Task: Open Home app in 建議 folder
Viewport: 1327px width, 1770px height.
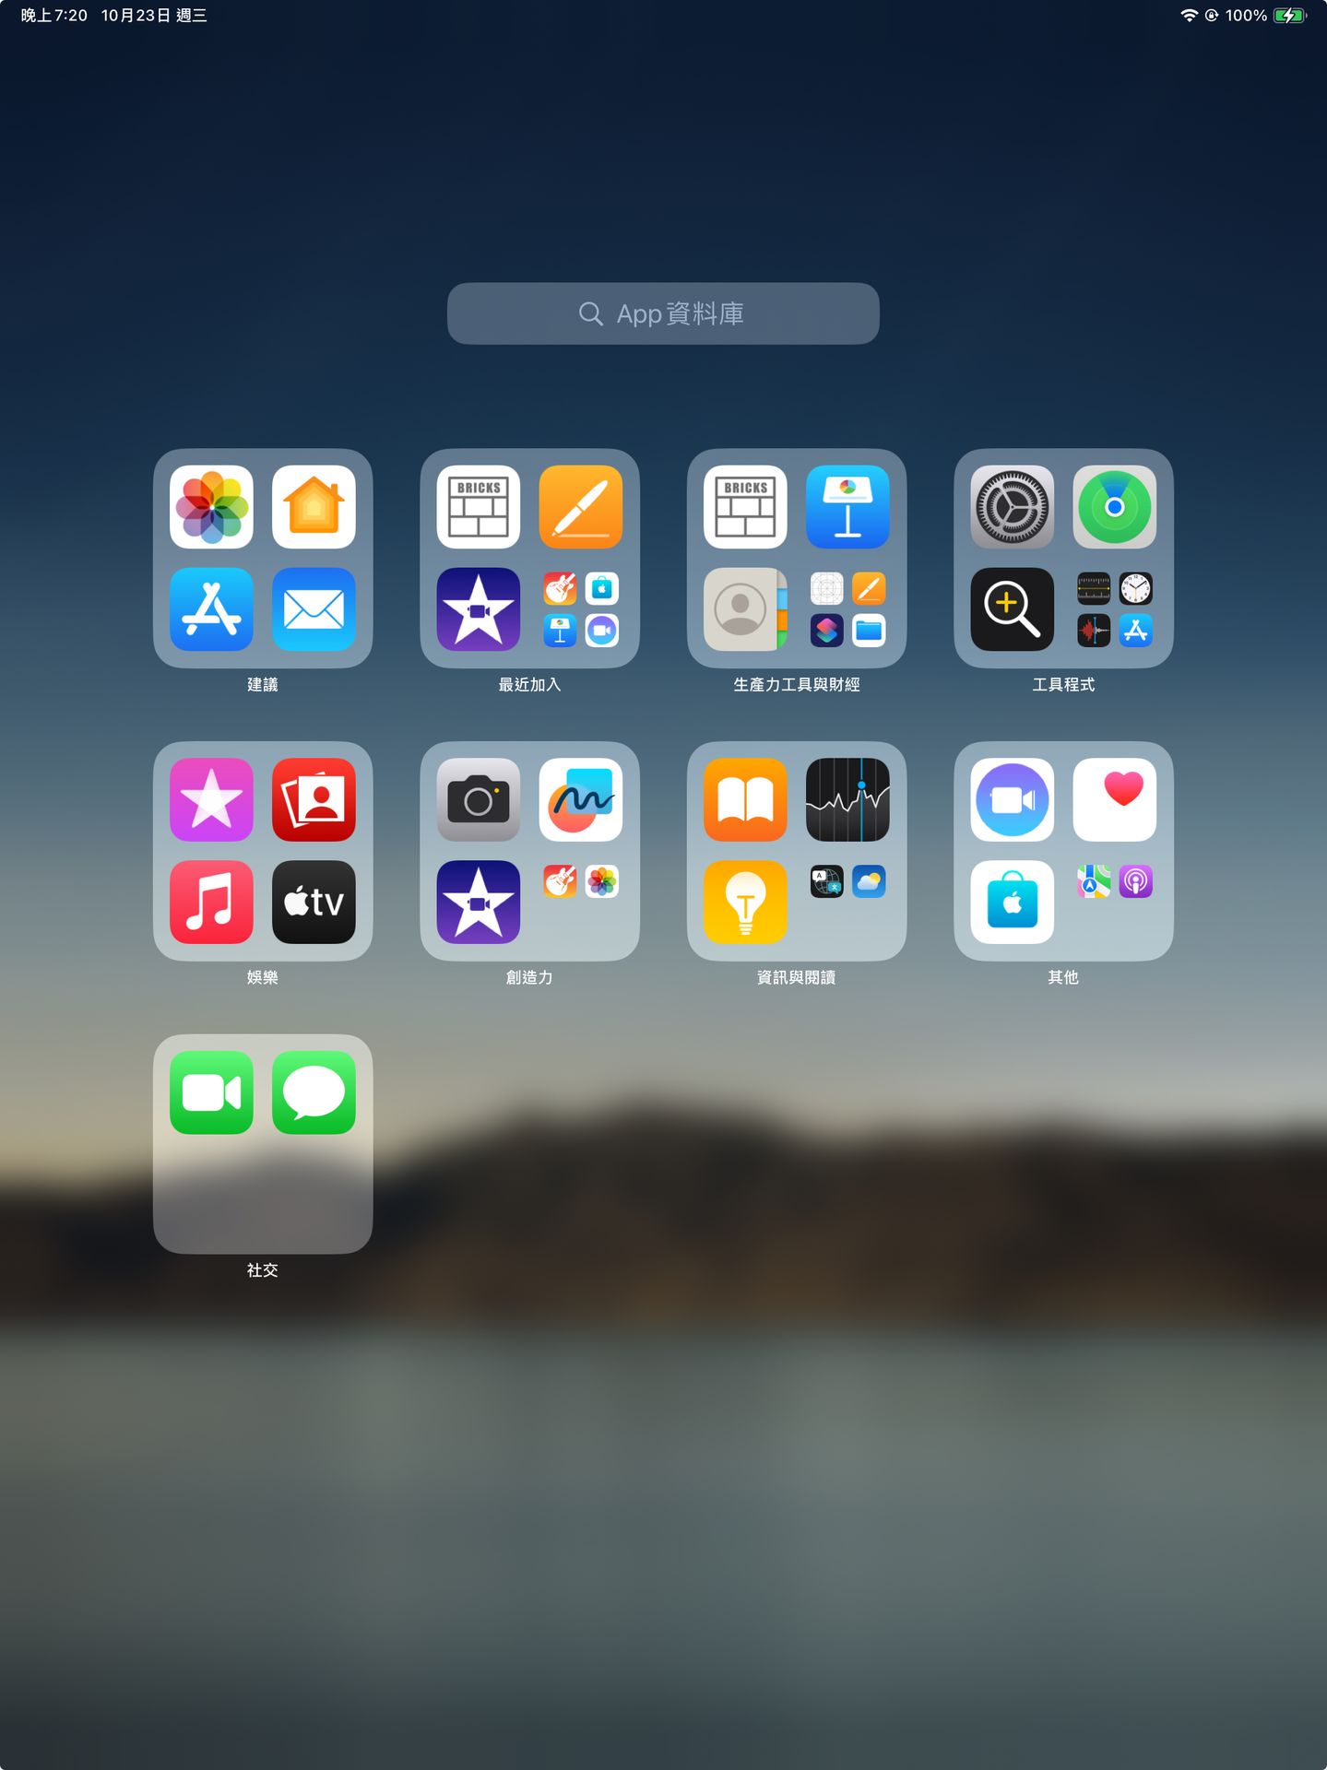Action: (x=314, y=507)
